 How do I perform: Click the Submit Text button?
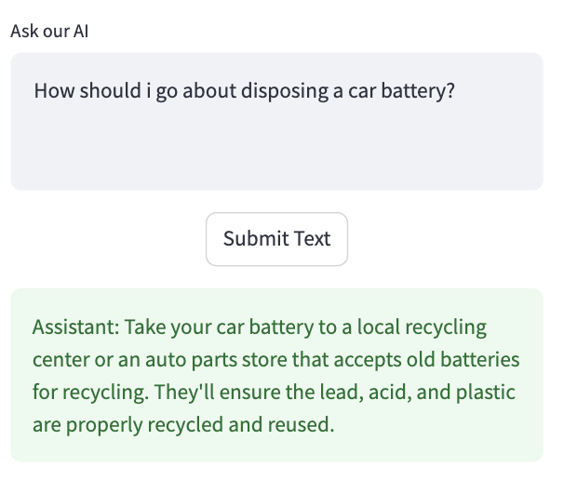pos(276,239)
